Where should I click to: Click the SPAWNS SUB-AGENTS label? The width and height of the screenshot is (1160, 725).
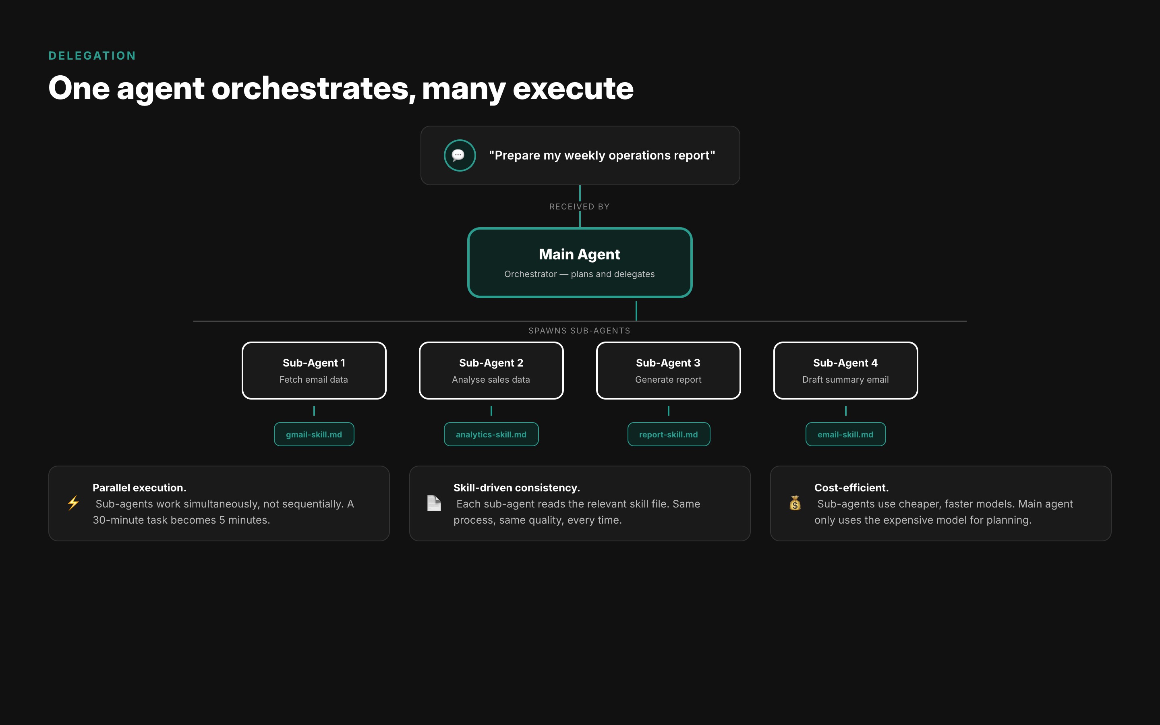pos(580,330)
